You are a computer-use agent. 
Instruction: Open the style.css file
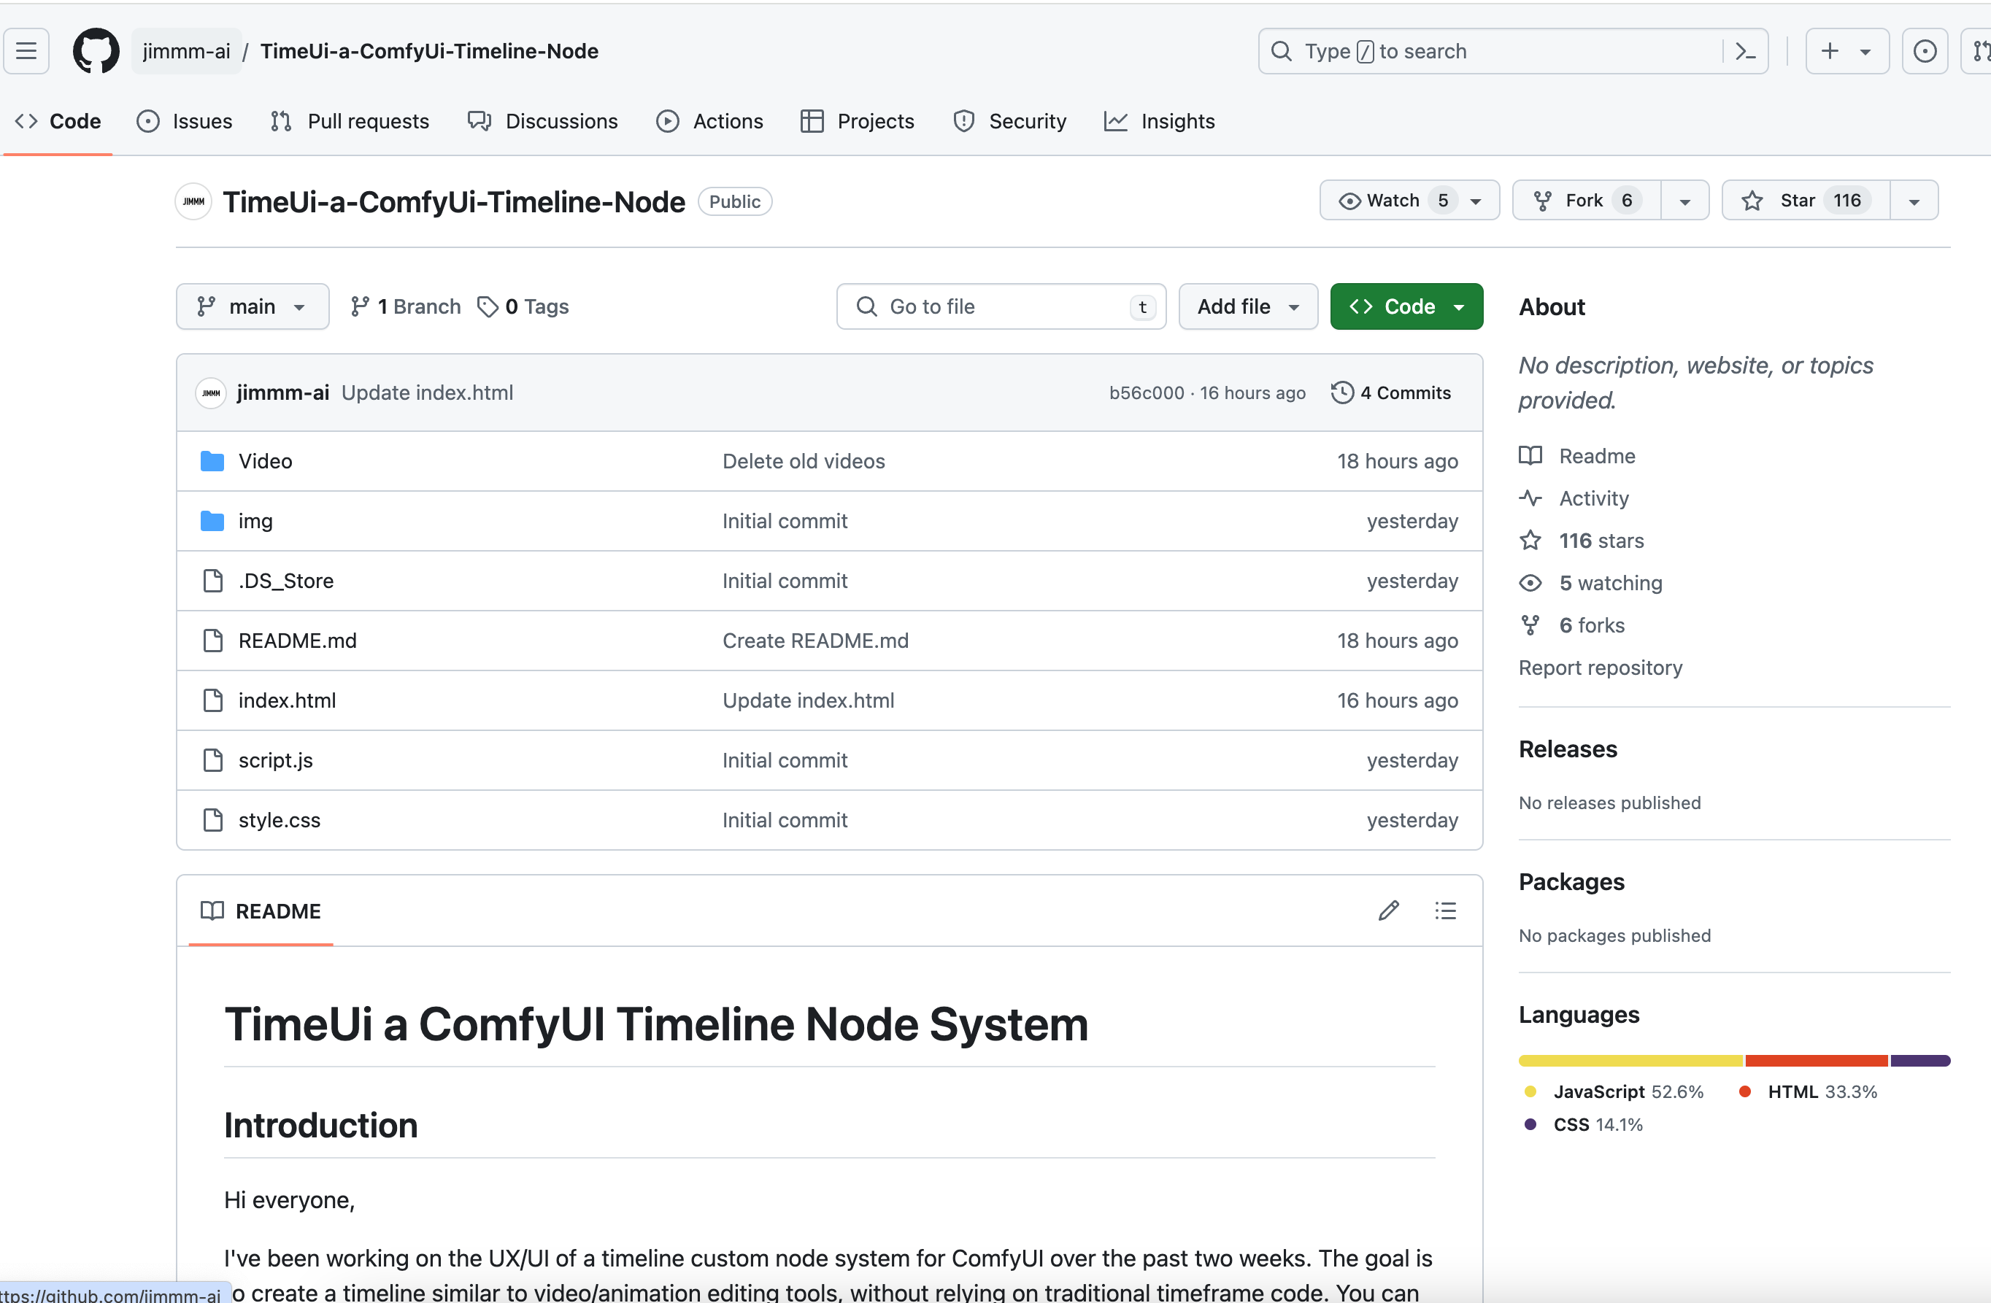pos(280,819)
